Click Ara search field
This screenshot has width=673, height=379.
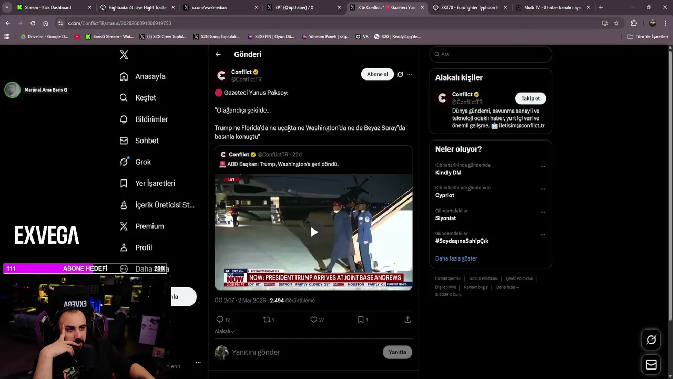tap(490, 54)
